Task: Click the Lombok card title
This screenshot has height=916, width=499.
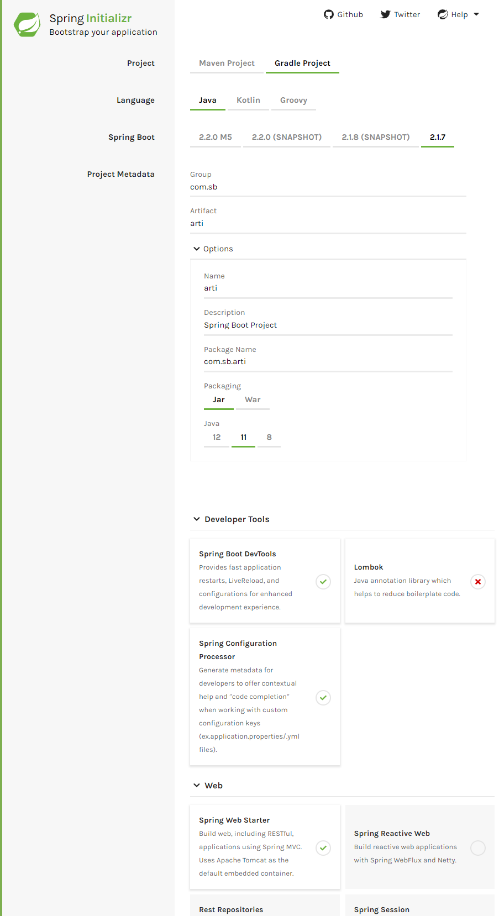Action: pyautogui.click(x=369, y=567)
